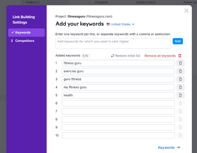This screenshot has width=197, height=153.
Task: Click the Keywords next-arrow link at the bottom
Action: click(169, 147)
